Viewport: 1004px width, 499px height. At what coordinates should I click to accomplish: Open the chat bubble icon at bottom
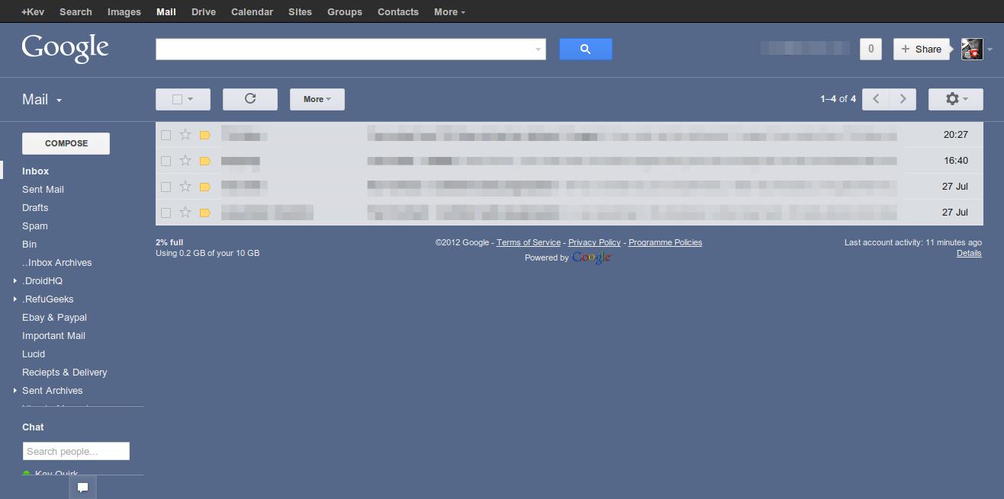point(82,488)
